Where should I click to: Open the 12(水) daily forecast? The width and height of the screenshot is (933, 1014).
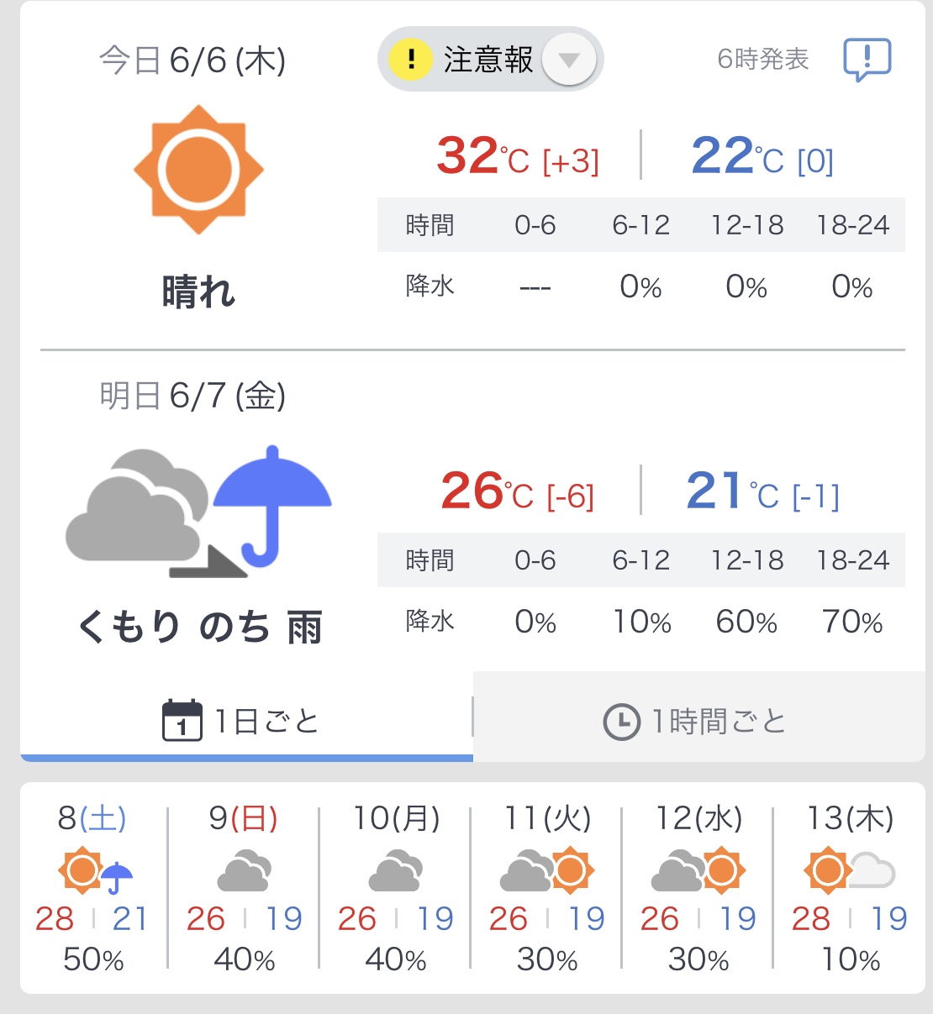pyautogui.click(x=698, y=889)
